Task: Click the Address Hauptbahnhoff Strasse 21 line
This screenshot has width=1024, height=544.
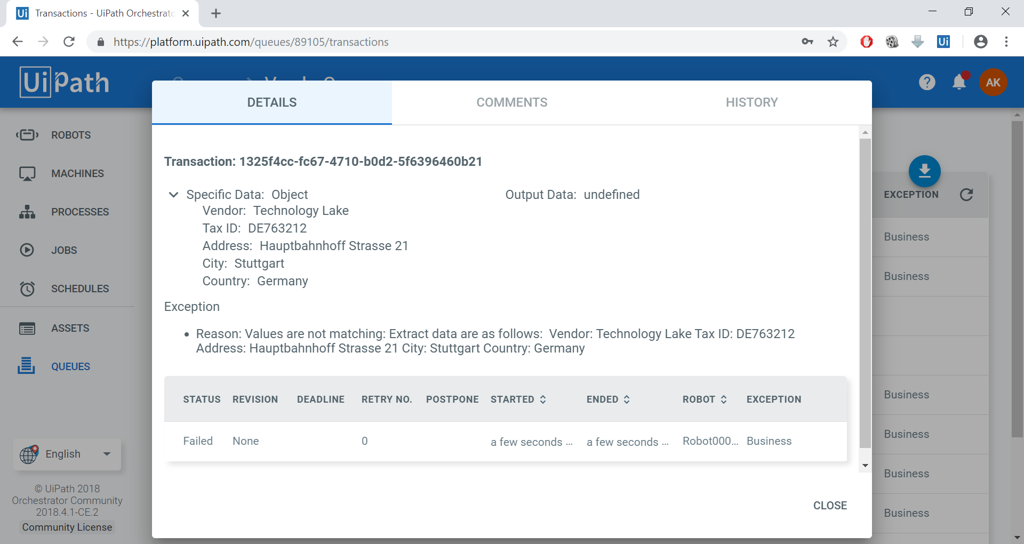Action: (305, 246)
